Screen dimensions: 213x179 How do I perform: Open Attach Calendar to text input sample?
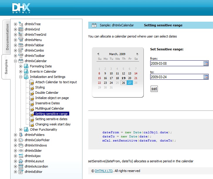click(x=56, y=82)
